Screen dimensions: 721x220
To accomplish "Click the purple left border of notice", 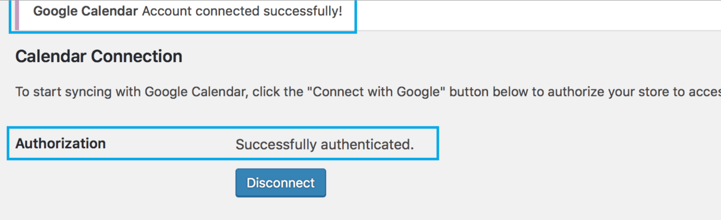I will [17, 14].
